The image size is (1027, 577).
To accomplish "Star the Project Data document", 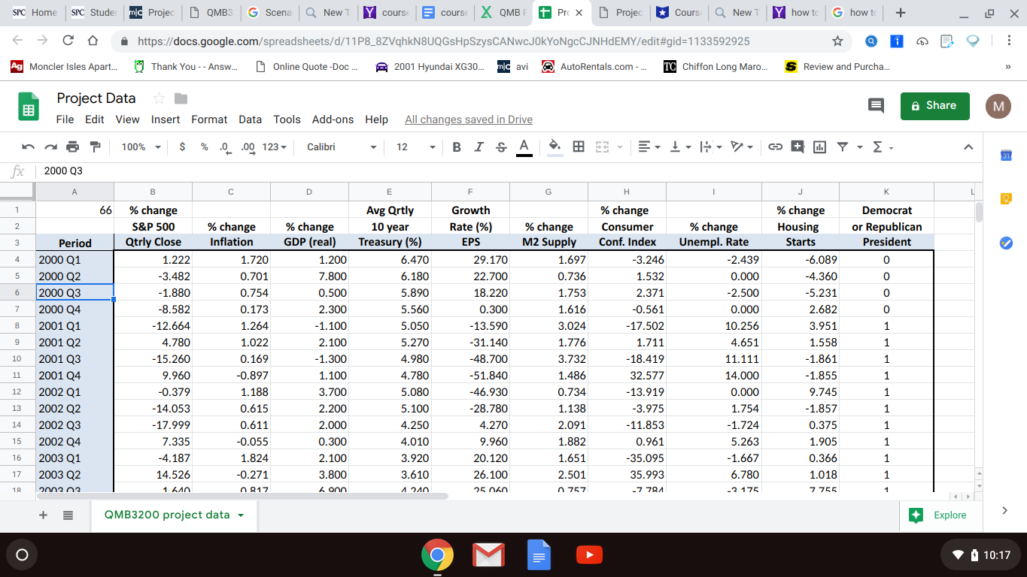I will click(159, 98).
